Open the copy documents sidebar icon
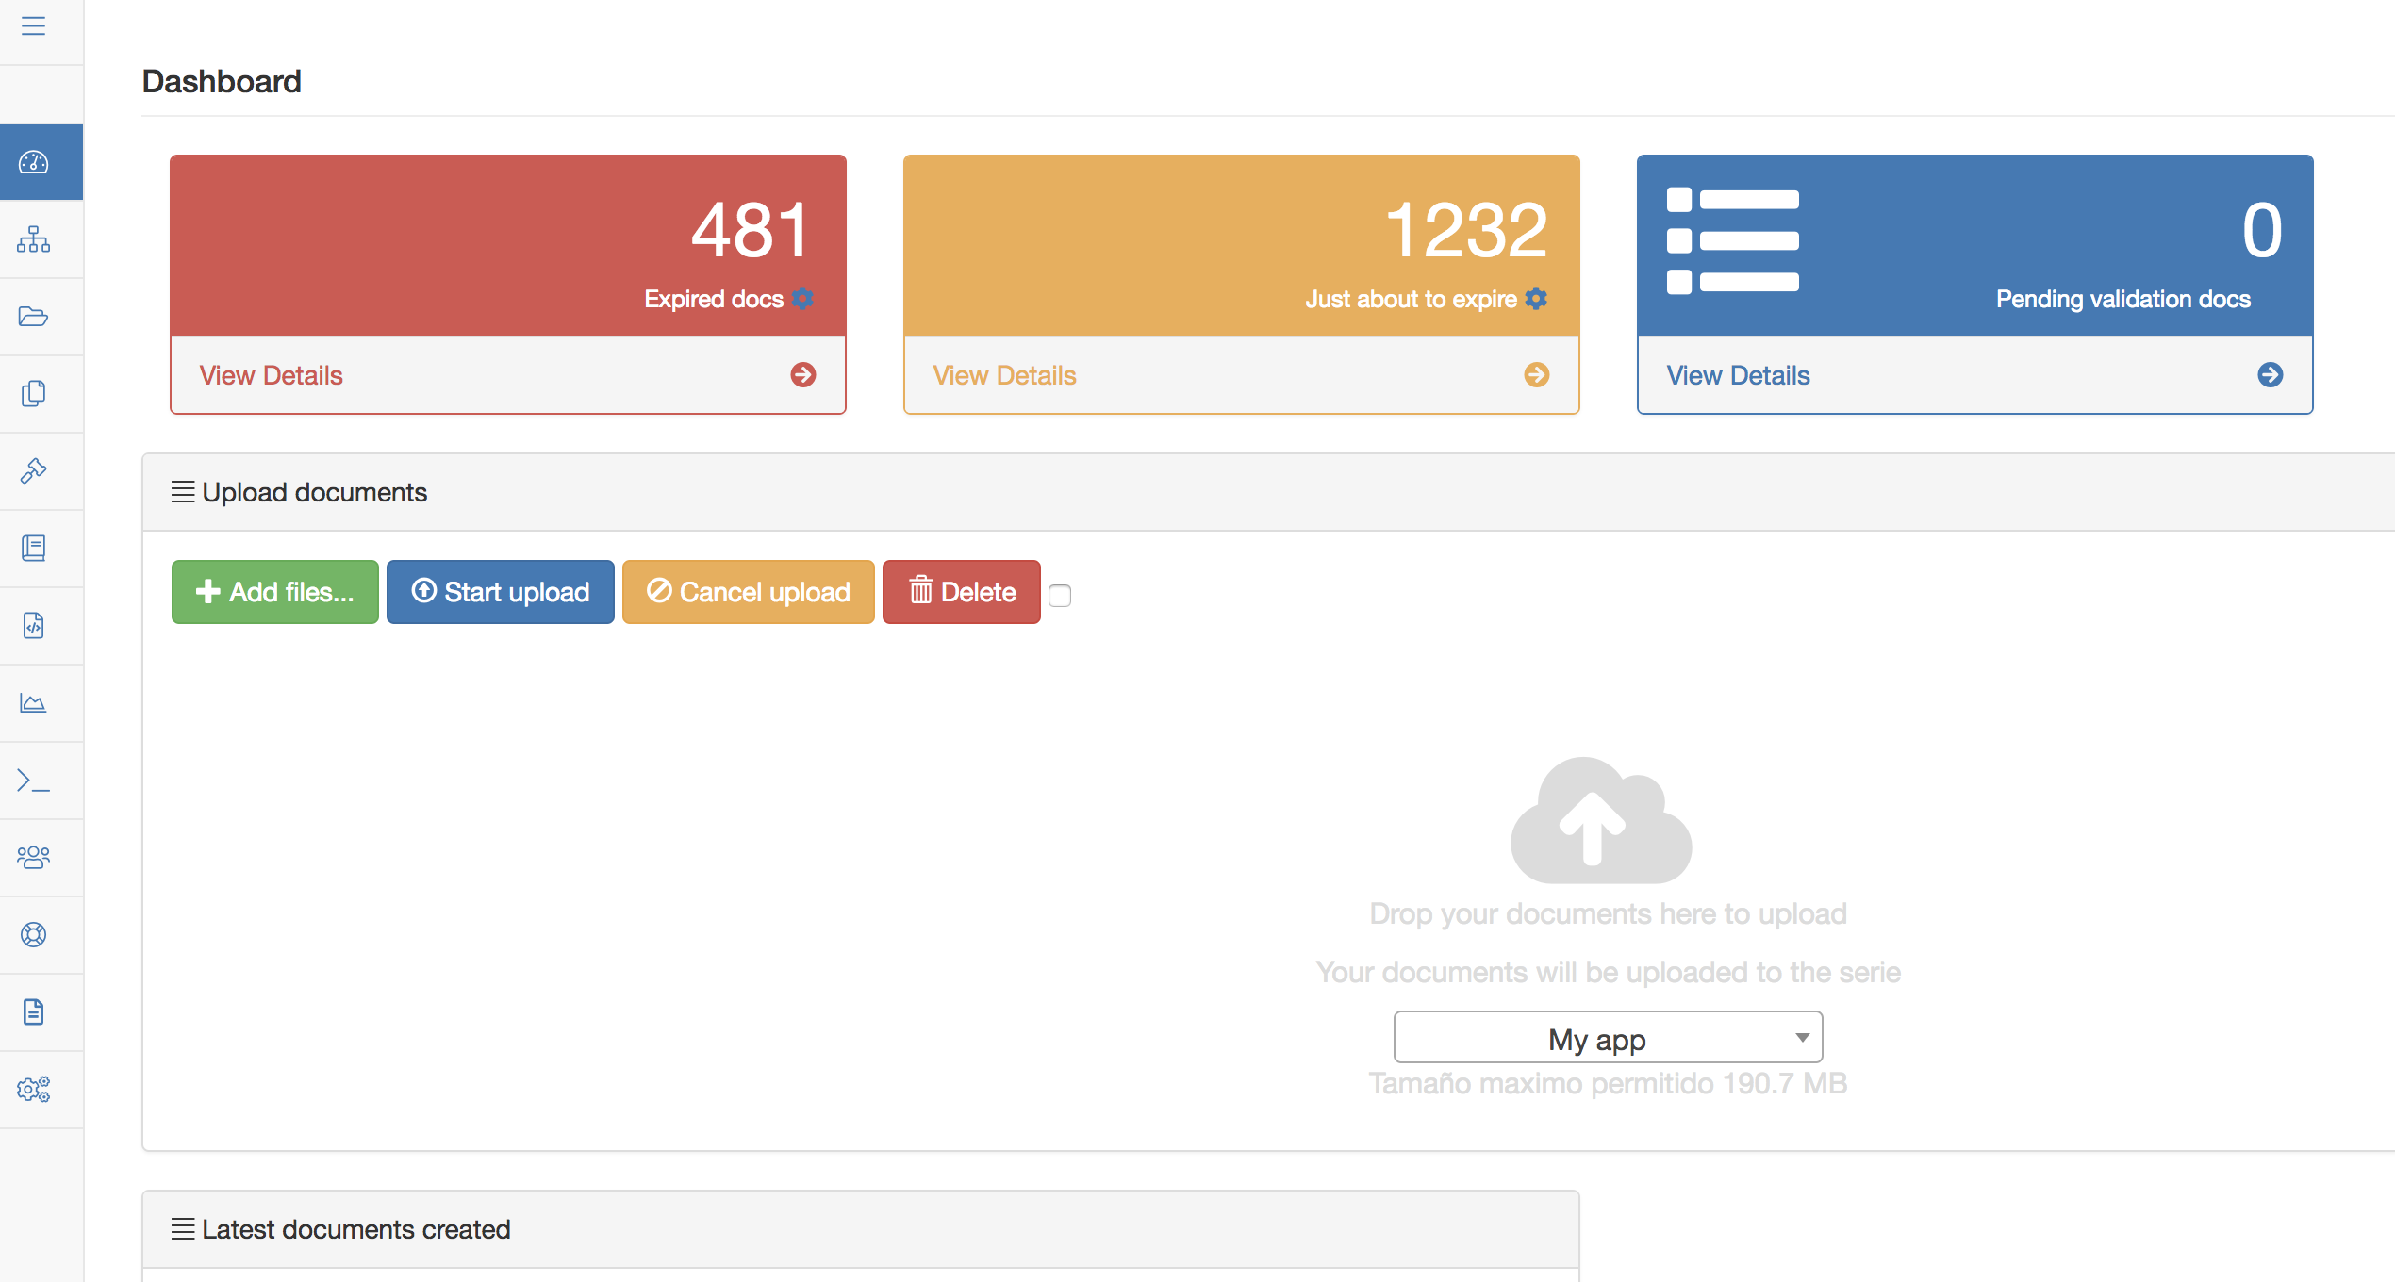 point(34,394)
